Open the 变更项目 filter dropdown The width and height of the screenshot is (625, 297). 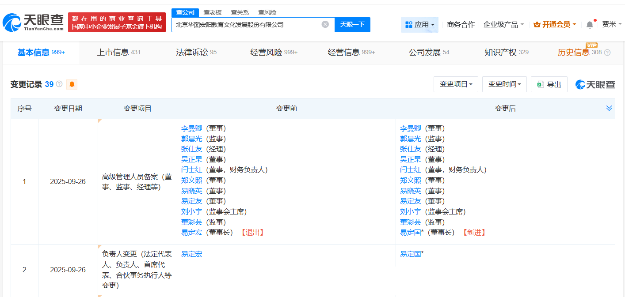tap(456, 84)
